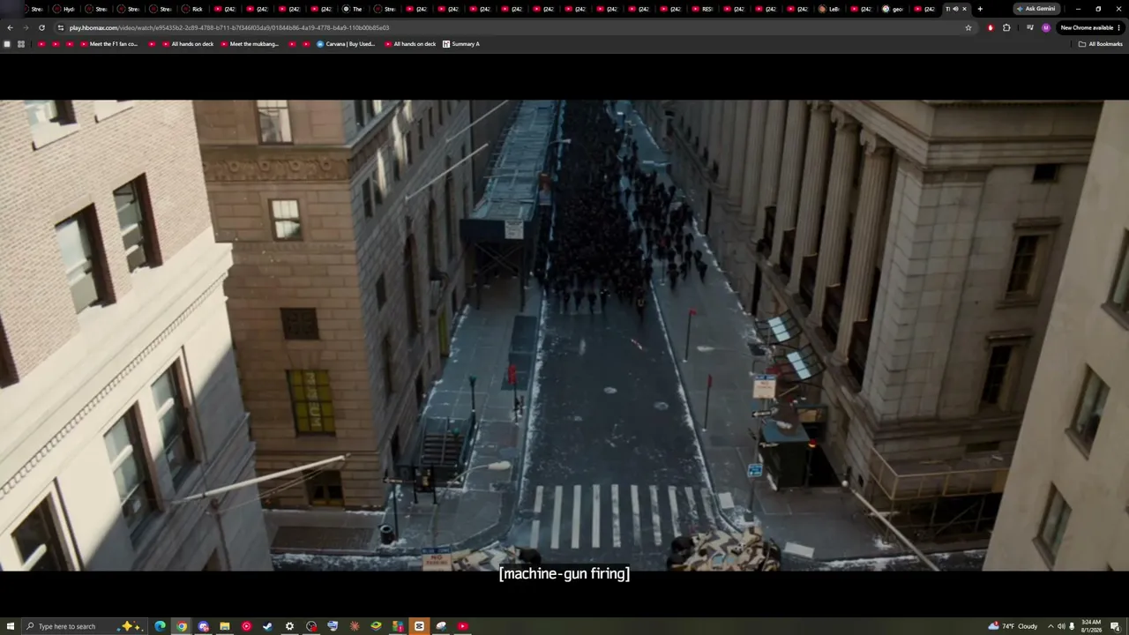Image resolution: width=1129 pixels, height=635 pixels.
Task: Open a new browser tab
Action: (x=980, y=9)
